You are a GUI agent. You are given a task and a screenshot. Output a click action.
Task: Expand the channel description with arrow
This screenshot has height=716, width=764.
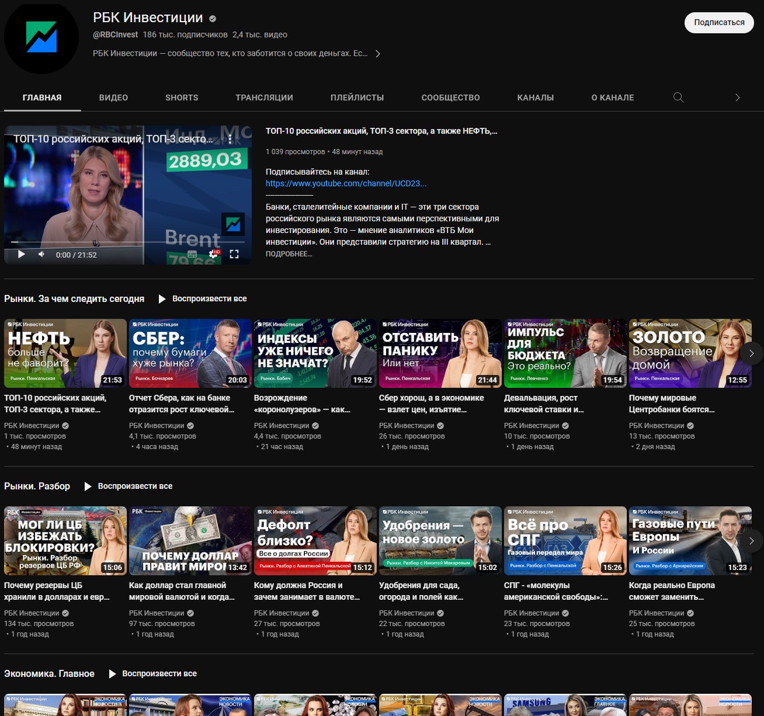point(378,54)
